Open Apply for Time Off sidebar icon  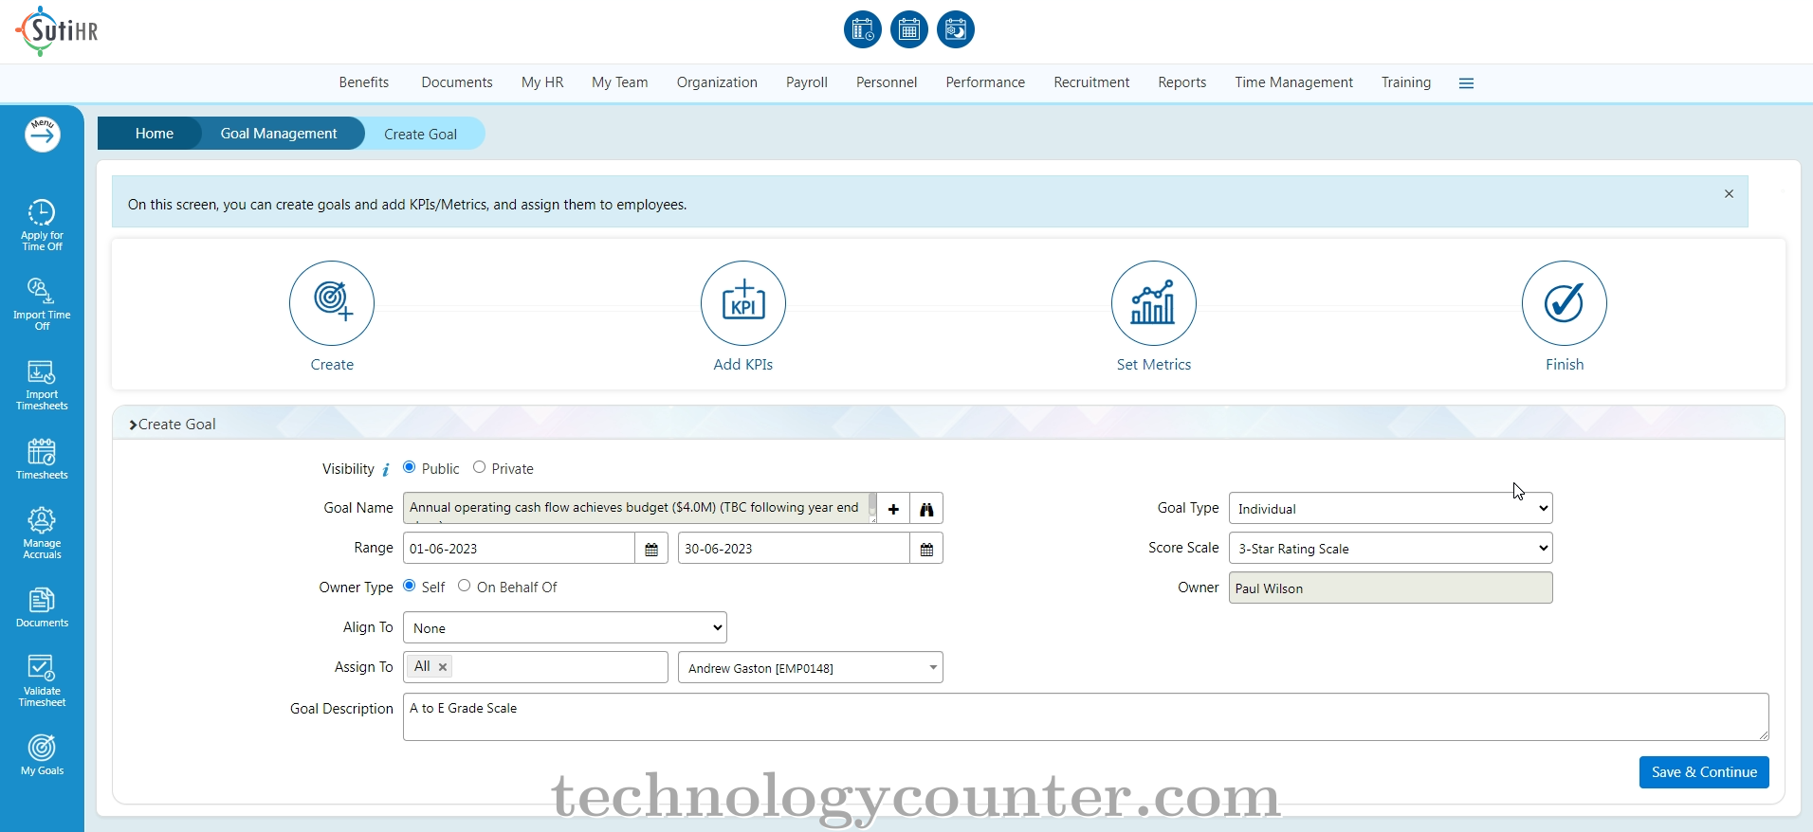tap(42, 226)
